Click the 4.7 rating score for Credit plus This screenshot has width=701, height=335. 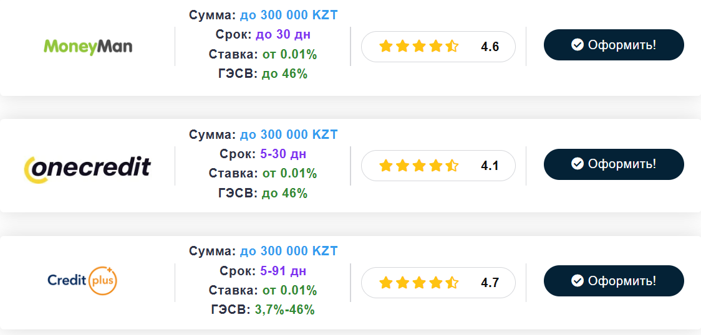490,283
